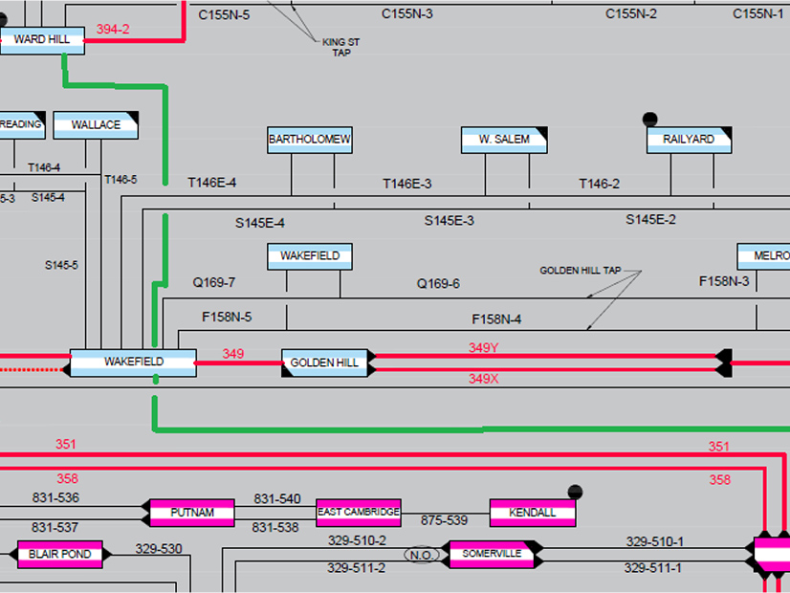Screen dimensions: 790x593
Task: Click the black dot beside the KENDALL station
Action: tap(575, 492)
